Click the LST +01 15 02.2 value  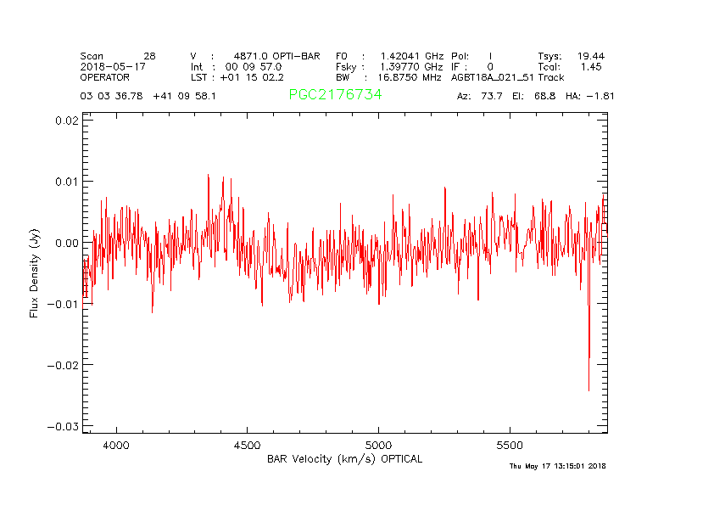pyautogui.click(x=259, y=77)
